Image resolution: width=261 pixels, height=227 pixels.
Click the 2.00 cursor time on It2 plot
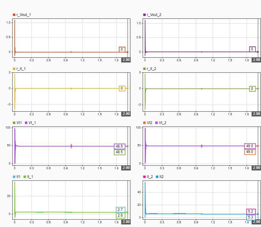(256, 222)
